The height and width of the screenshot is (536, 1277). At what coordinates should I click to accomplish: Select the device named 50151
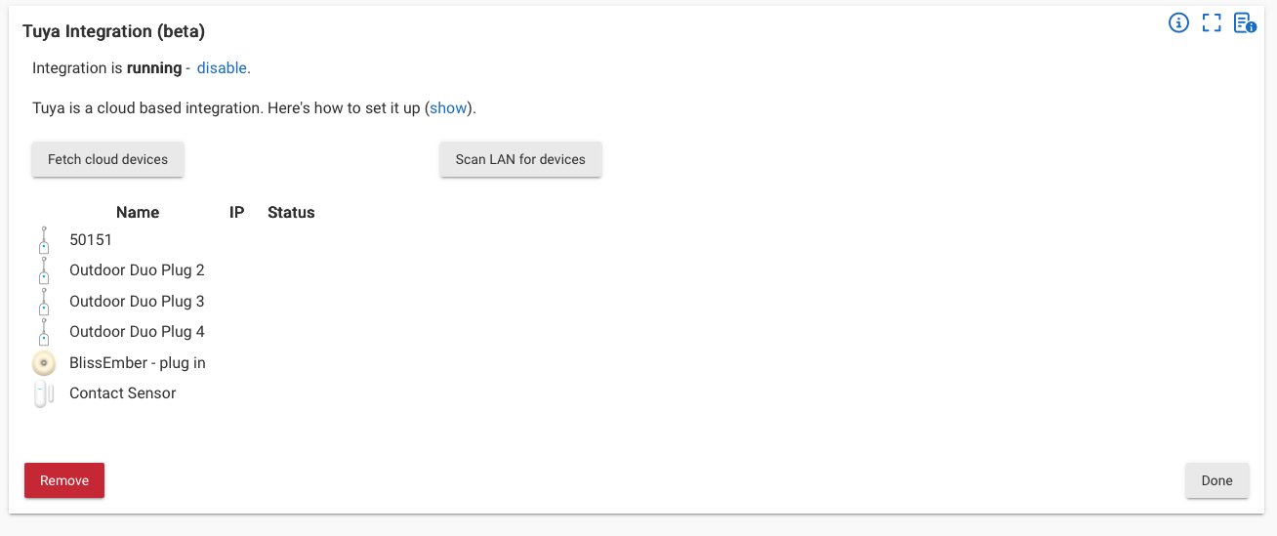pyautogui.click(x=91, y=239)
